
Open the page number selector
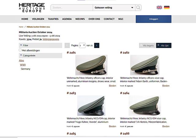pos(82,45)
